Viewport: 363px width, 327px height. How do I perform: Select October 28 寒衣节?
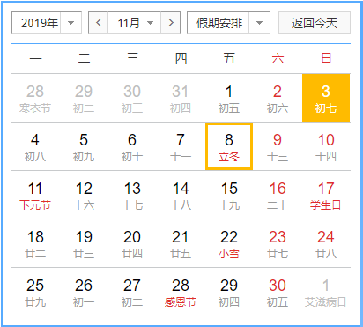click(35, 98)
